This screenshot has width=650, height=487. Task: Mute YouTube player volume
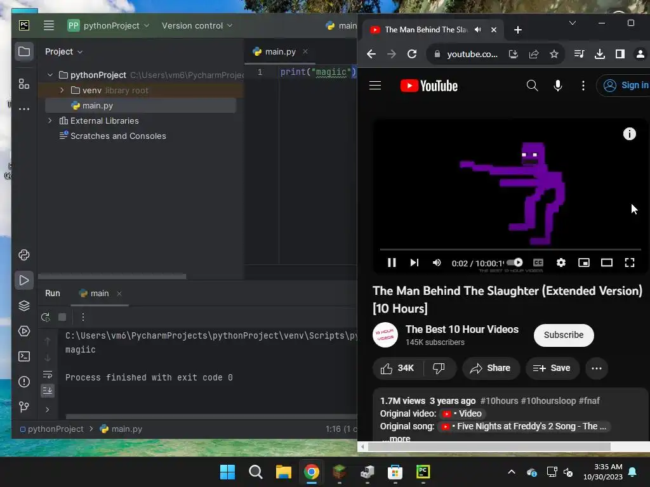[437, 263]
